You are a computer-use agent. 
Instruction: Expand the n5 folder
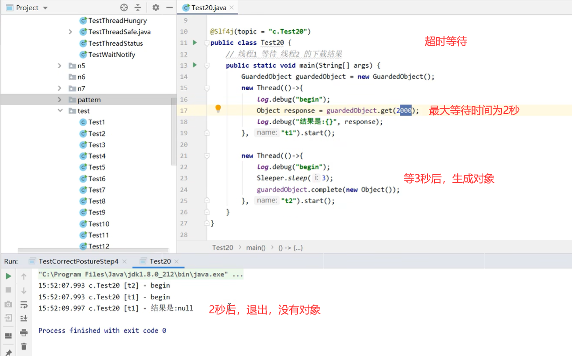pyautogui.click(x=60, y=66)
